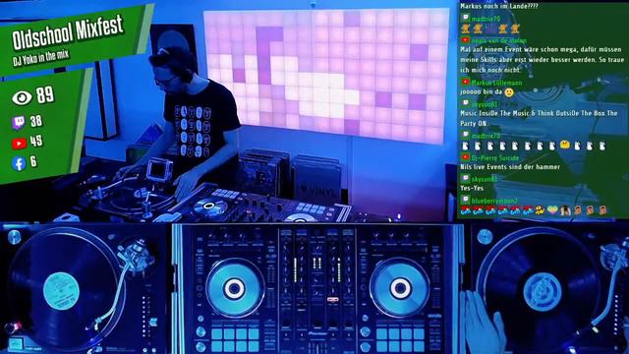Open username skyson81 above Yes-Yes
Image resolution: width=629 pixels, height=354 pixels.
(x=485, y=179)
